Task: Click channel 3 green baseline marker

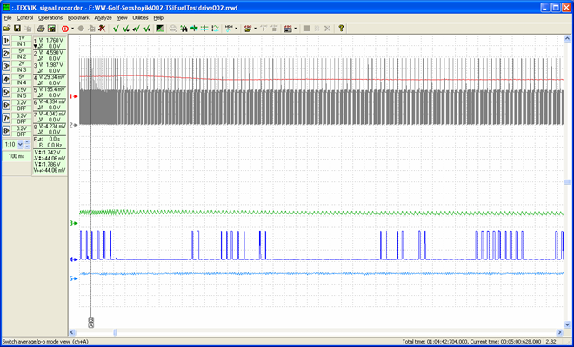Action: pyautogui.click(x=74, y=223)
